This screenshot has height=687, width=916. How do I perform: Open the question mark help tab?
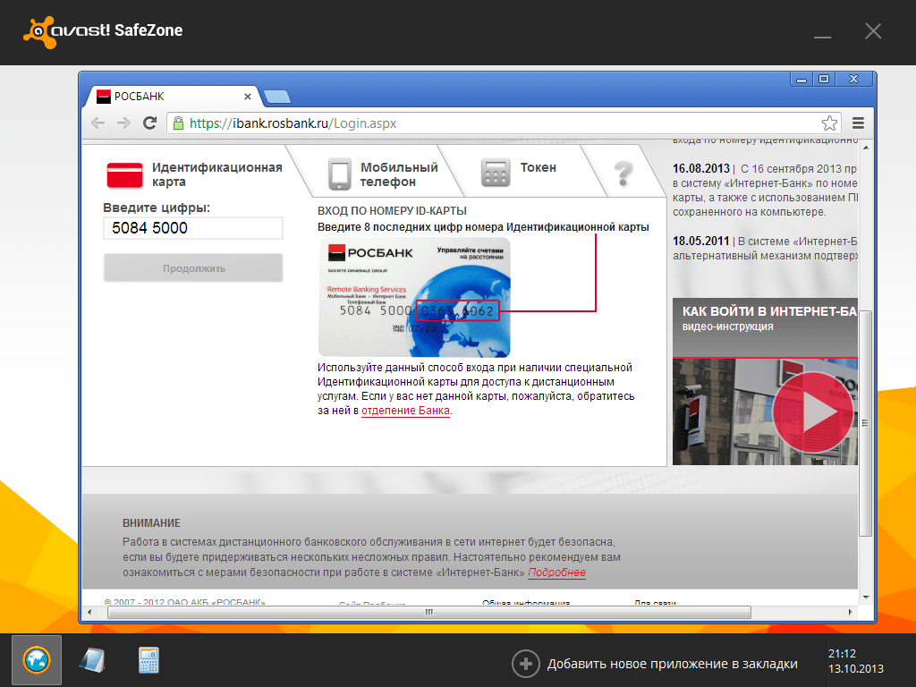623,174
